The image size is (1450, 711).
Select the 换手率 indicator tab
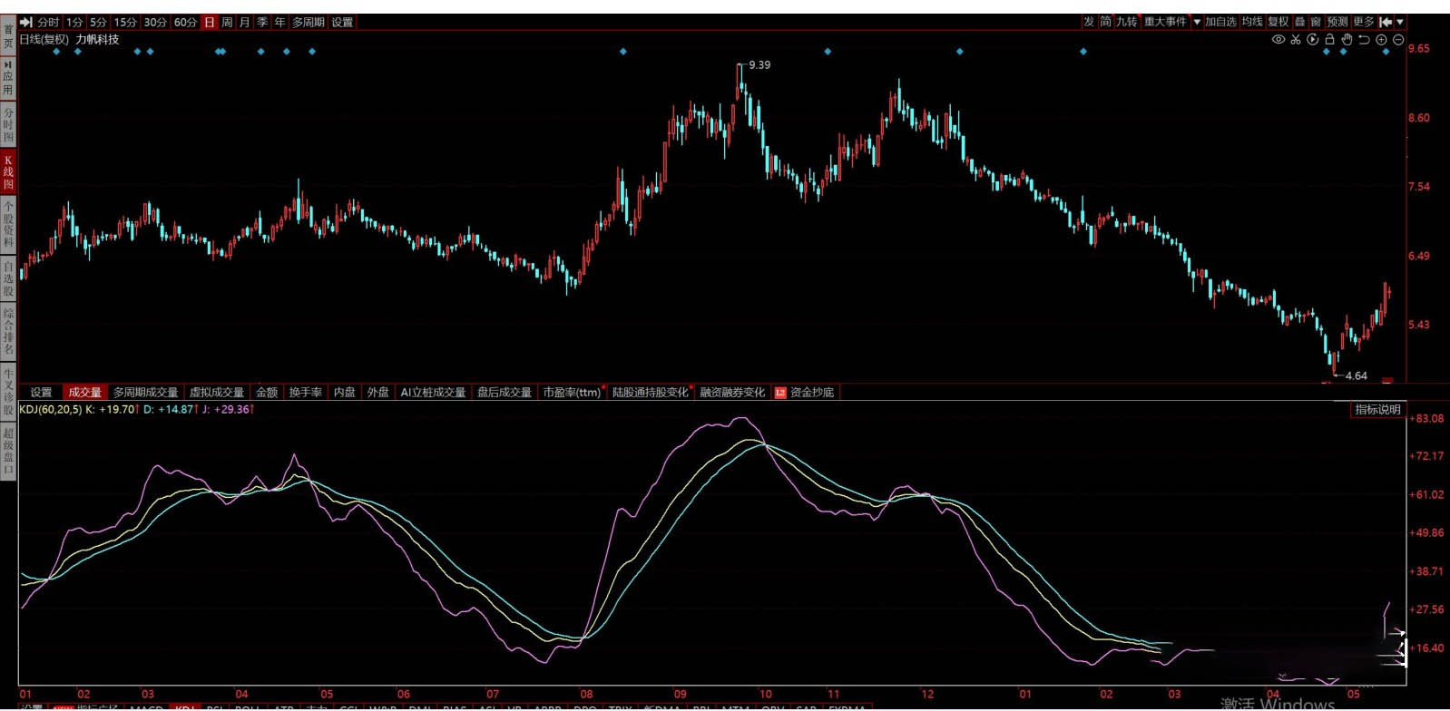pyautogui.click(x=306, y=393)
